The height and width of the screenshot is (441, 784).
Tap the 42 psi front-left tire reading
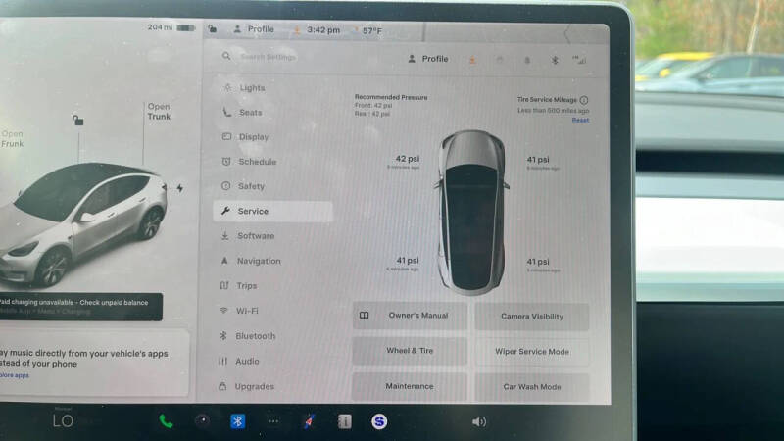coord(407,159)
